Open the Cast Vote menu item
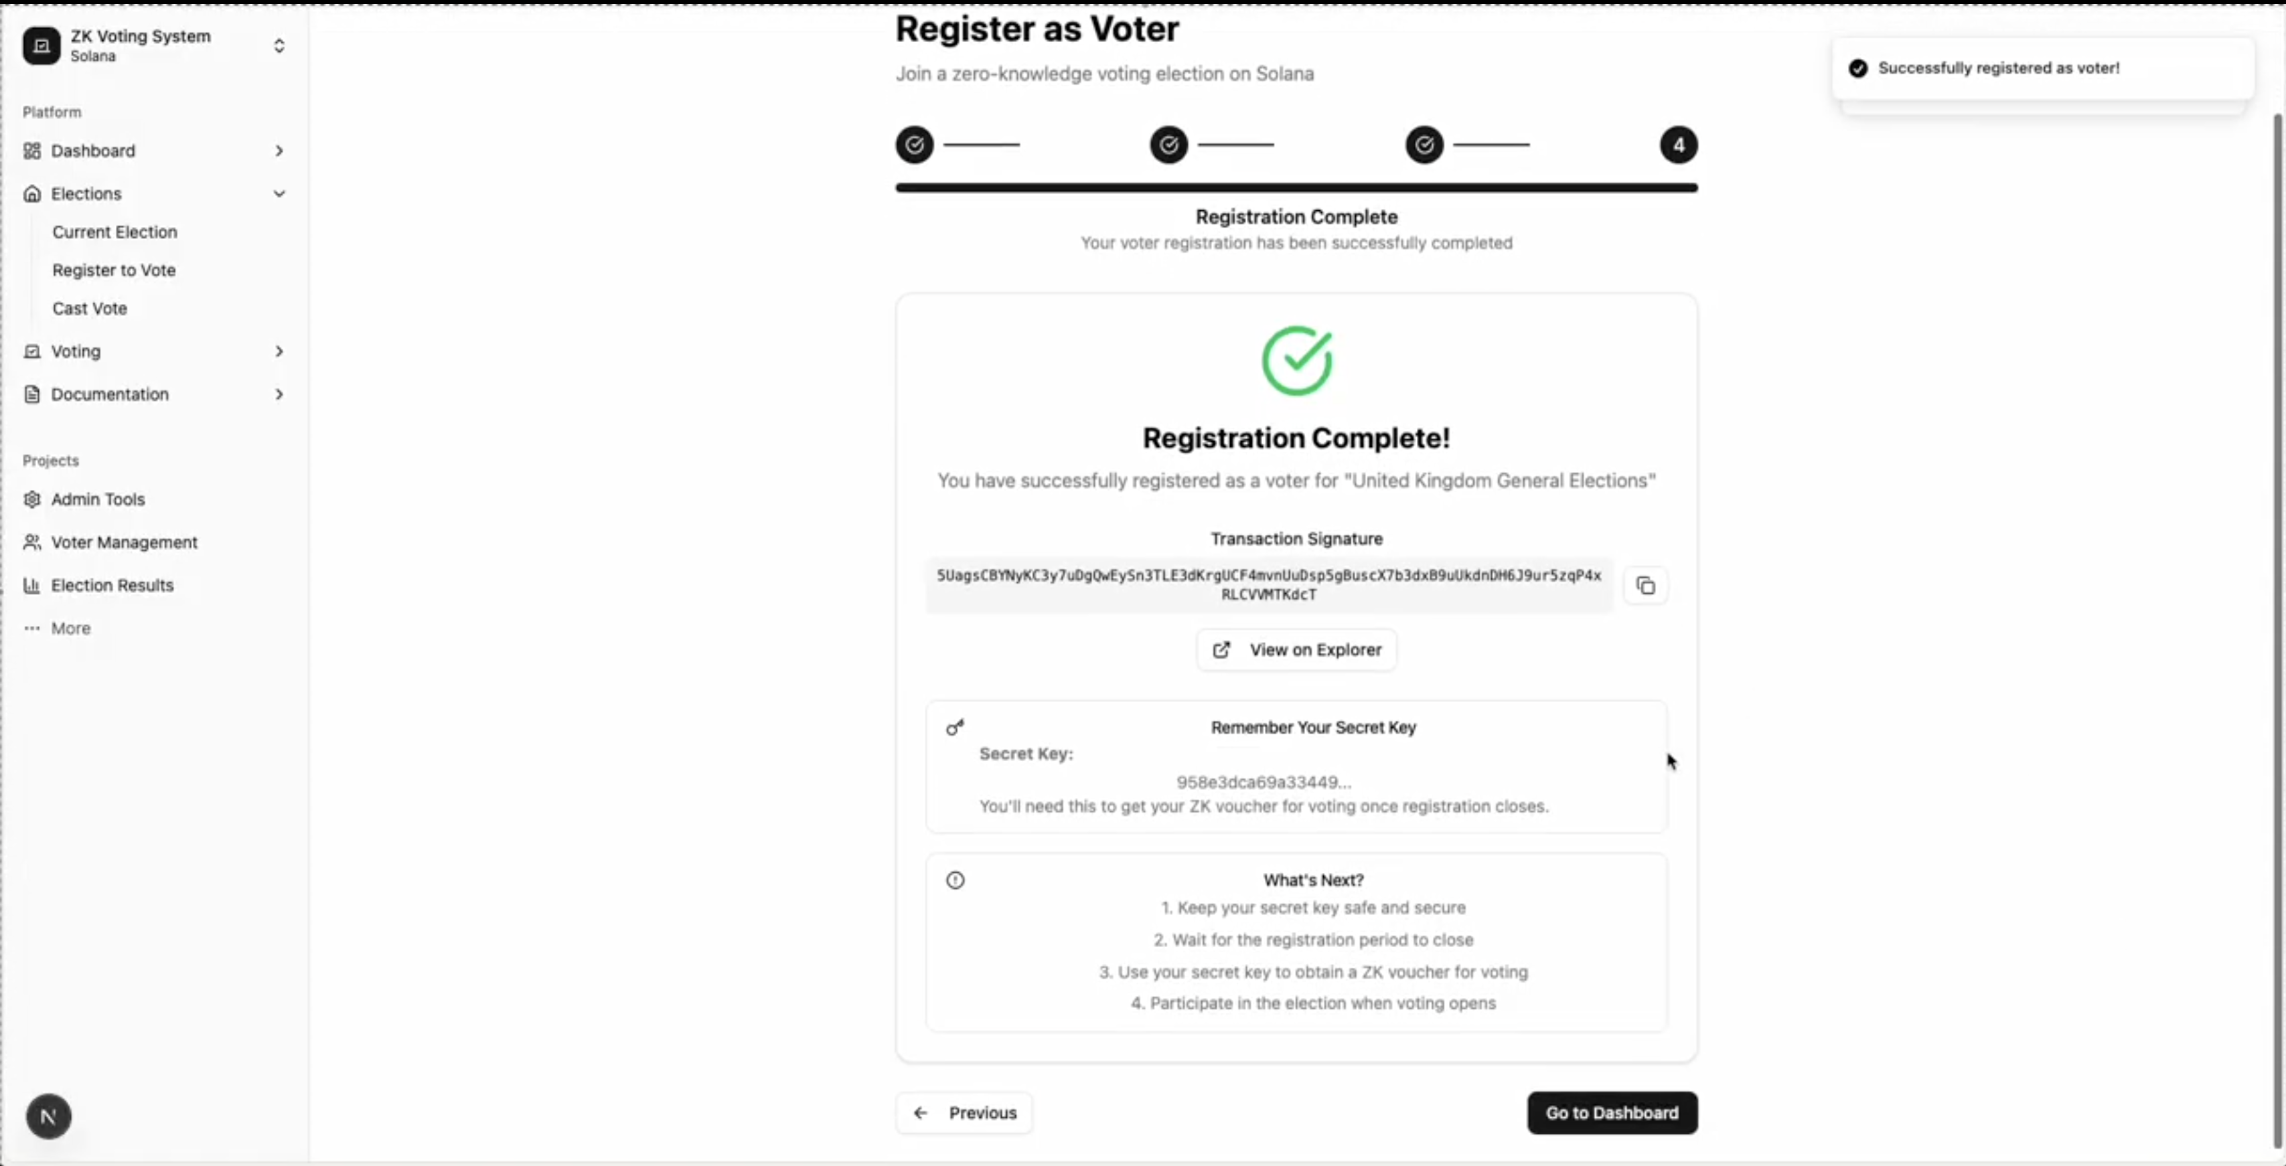This screenshot has width=2286, height=1166. click(x=90, y=309)
